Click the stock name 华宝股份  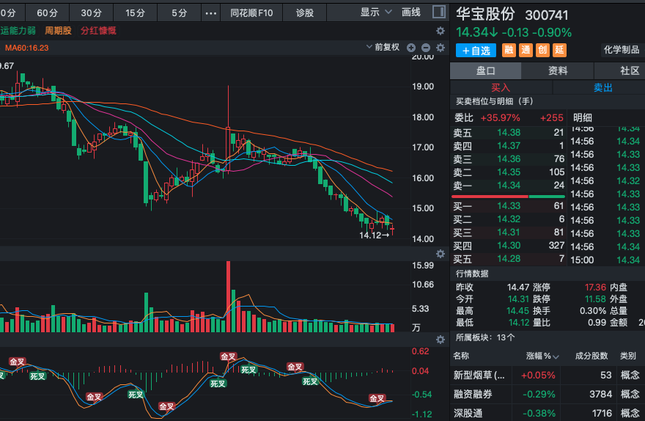(485, 14)
